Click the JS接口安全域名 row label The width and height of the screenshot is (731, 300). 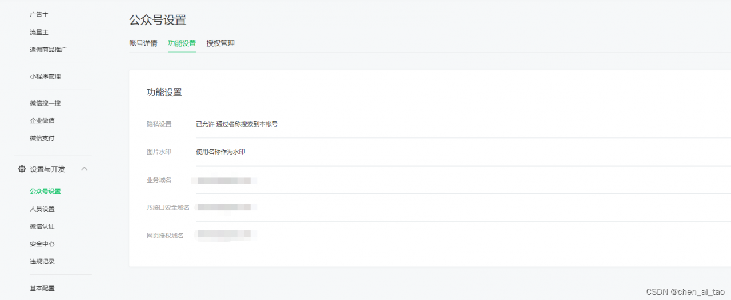[x=168, y=208]
